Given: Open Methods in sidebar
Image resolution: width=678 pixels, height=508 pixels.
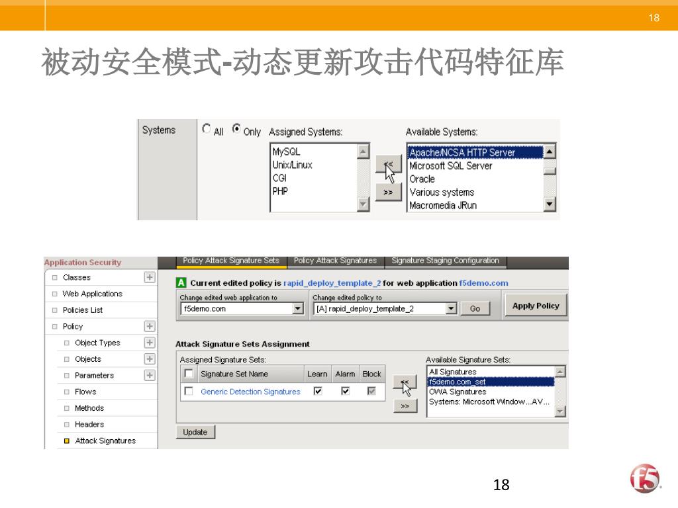Looking at the screenshot, I should (x=89, y=408).
